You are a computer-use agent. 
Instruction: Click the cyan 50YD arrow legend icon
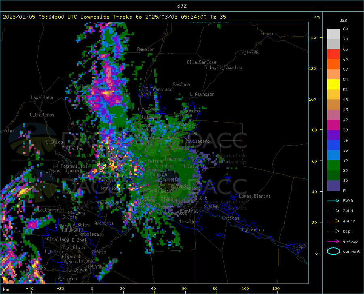coord(333,201)
